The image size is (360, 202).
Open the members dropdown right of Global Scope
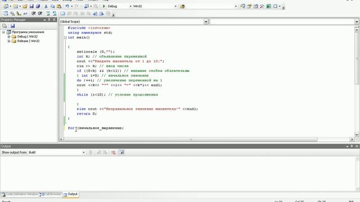[x=357, y=21]
